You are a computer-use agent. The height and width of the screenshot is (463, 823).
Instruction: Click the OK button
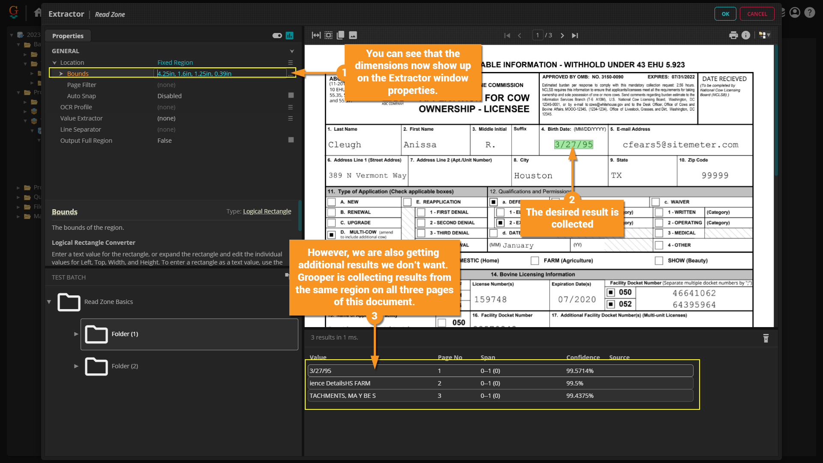click(x=725, y=14)
